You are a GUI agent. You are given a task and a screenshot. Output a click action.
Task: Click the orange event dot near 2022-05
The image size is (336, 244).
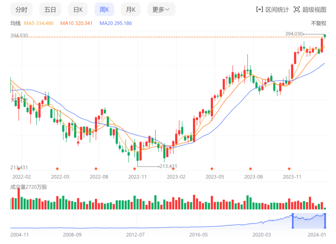57,169
